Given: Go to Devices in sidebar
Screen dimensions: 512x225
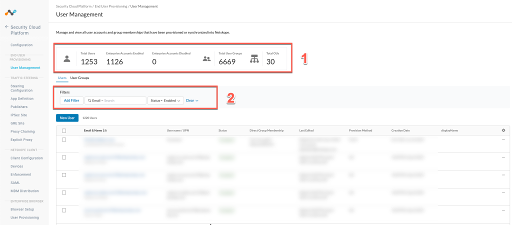Looking at the screenshot, I should click(16, 166).
